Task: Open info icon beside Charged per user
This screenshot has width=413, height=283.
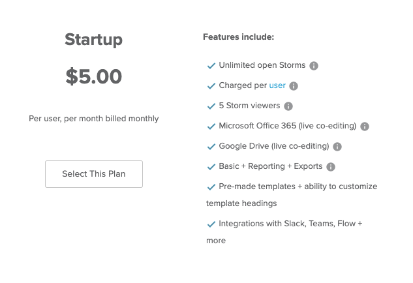Action: click(x=294, y=86)
